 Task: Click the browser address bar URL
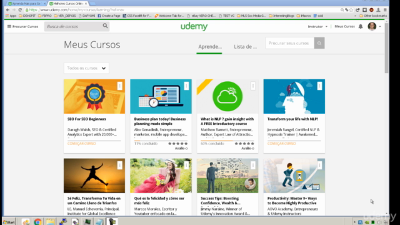(x=76, y=10)
